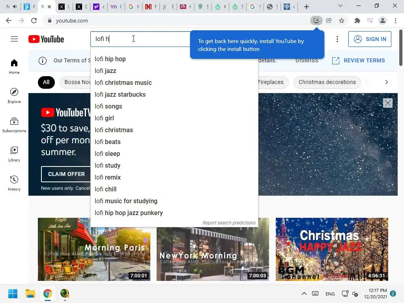Open YouTube settings three-dot menu
This screenshot has height=303, width=404.
click(337, 39)
